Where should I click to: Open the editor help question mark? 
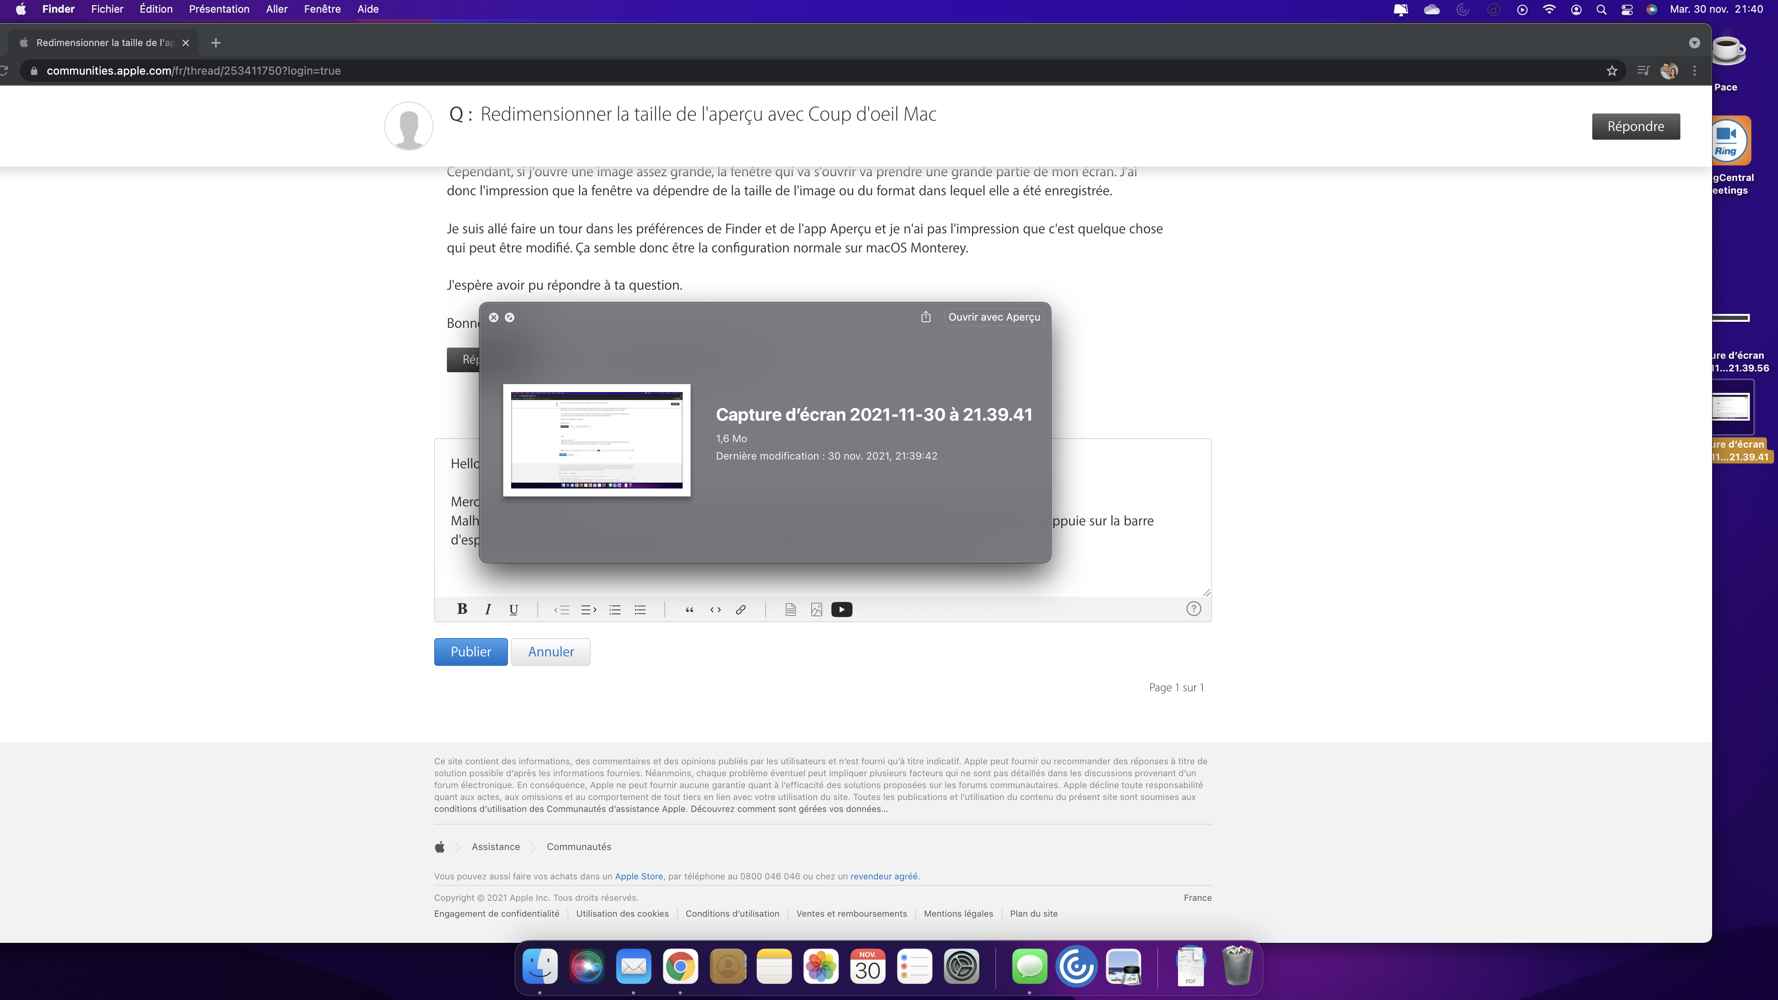tap(1193, 609)
